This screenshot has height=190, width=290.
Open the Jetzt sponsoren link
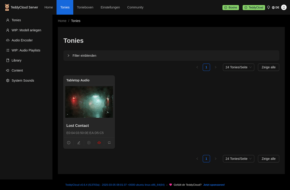coord(214,185)
